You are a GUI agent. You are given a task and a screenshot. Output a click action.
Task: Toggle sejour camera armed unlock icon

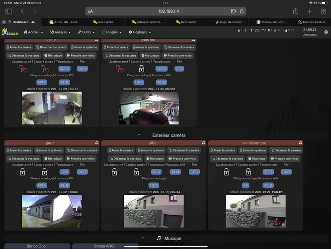click(44, 69)
